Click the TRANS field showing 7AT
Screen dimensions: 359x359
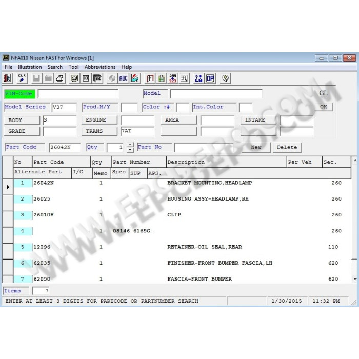point(137,131)
